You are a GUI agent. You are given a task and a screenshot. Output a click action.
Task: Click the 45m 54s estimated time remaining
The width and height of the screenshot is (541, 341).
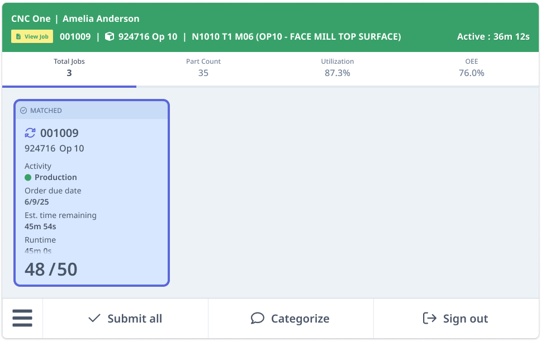click(x=40, y=226)
